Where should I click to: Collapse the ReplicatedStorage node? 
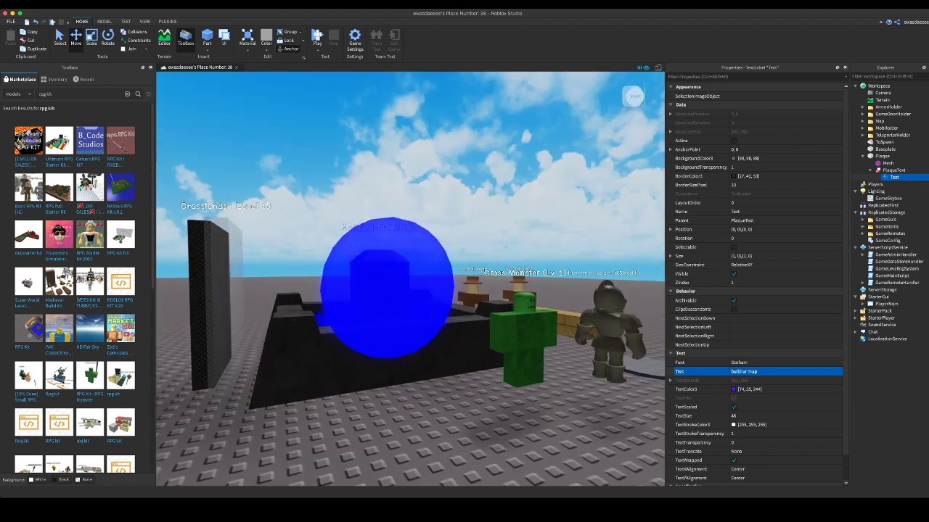pos(856,212)
